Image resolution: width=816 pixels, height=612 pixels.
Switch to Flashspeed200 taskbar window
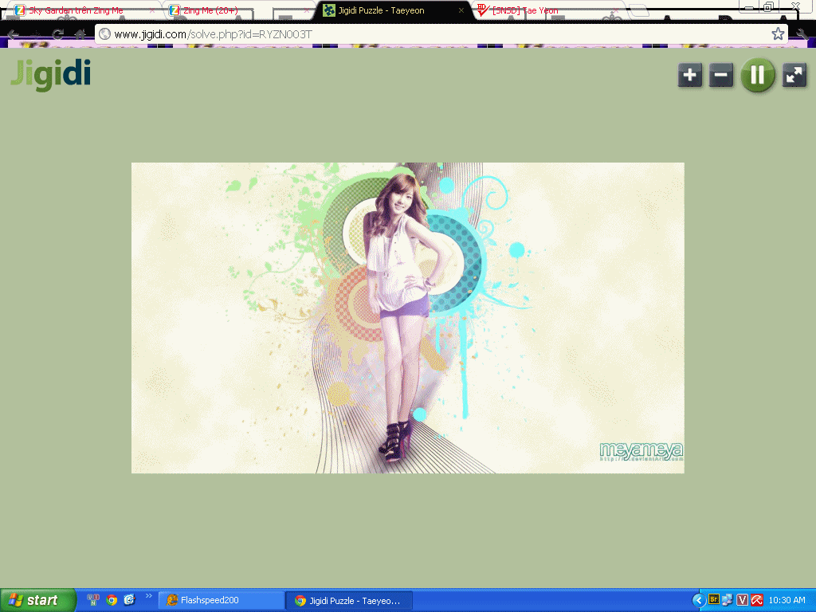(220, 601)
